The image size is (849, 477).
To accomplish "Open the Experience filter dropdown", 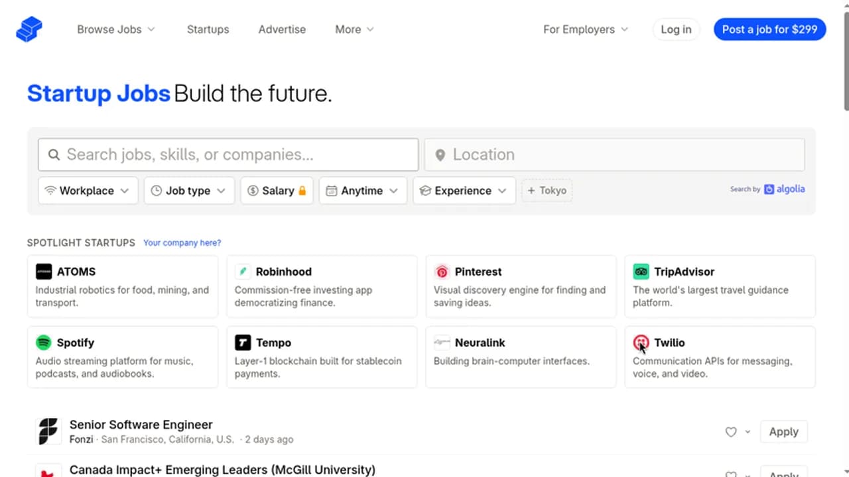I will (x=464, y=190).
